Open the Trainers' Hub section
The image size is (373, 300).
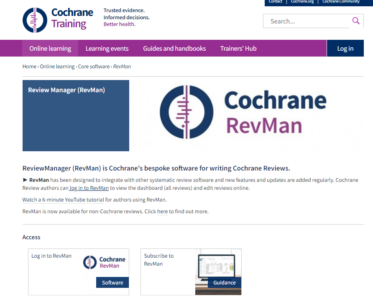tap(238, 48)
